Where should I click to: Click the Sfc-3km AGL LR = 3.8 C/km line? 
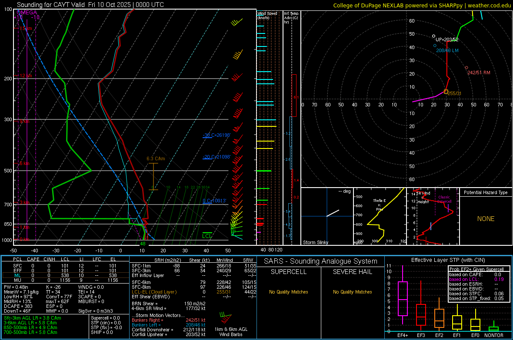[x=33, y=318]
